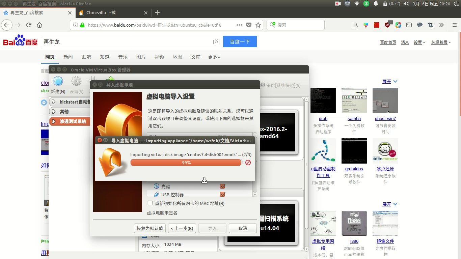
Task: Uncheck the USB 控制器 checkbox
Action: point(222,194)
